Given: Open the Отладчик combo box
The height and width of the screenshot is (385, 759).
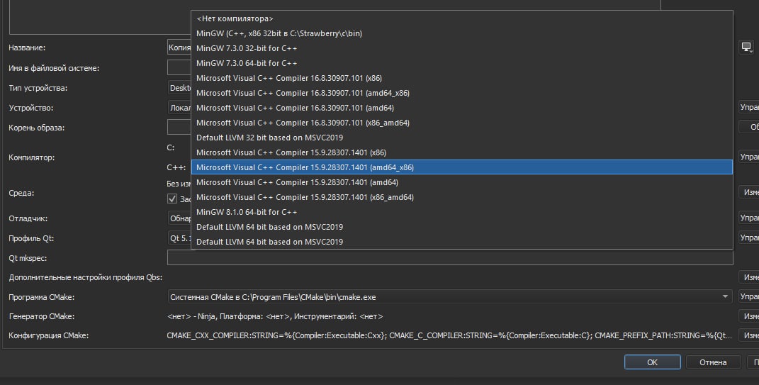Looking at the screenshot, I should pyautogui.click(x=179, y=218).
